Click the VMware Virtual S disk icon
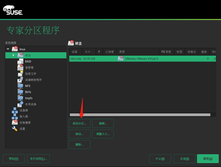 click(121, 59)
